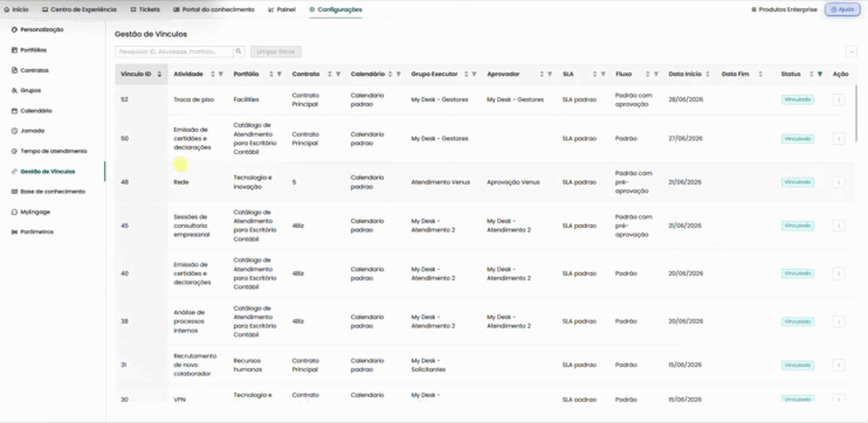Open Calendário in sidebar

pyautogui.click(x=32, y=111)
